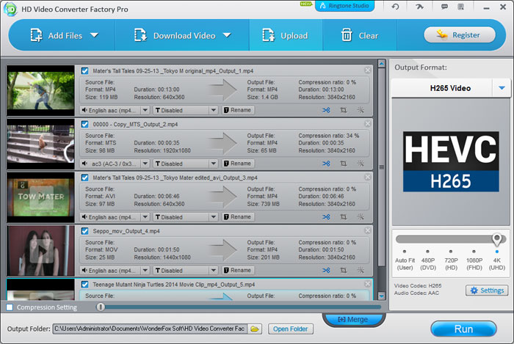Click clip/cut icon for 00000 - Copy_MTS
Screen dimensions: 514x344
point(326,164)
